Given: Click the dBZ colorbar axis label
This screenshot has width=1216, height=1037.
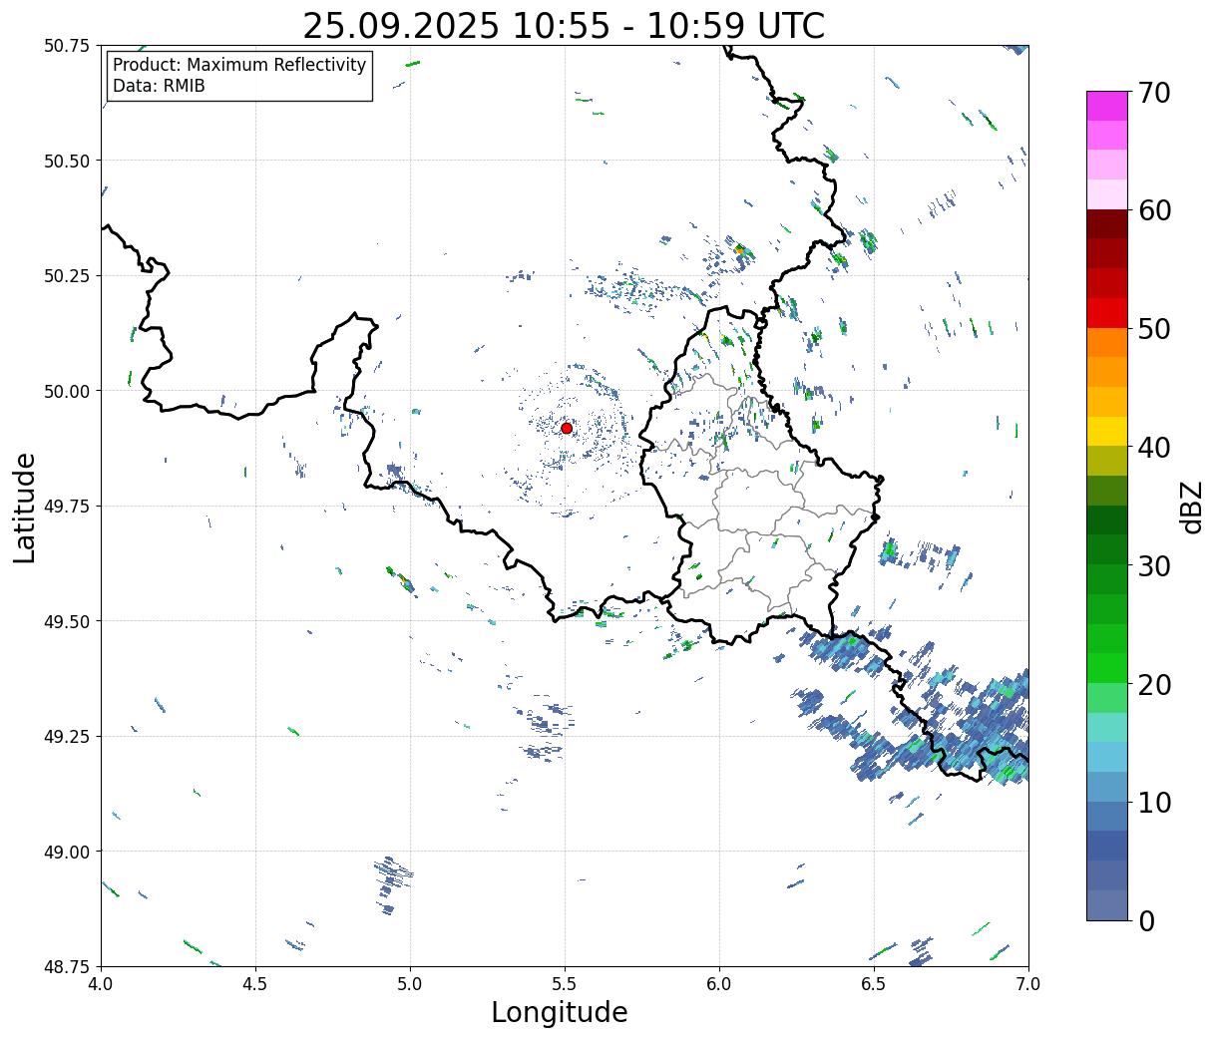Looking at the screenshot, I should click(x=1191, y=506).
